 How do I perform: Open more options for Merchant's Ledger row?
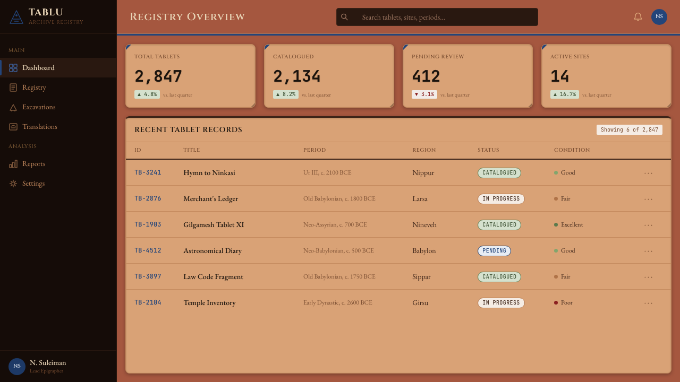tap(649, 199)
